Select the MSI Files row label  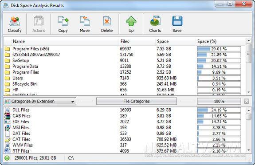(x=21, y=127)
